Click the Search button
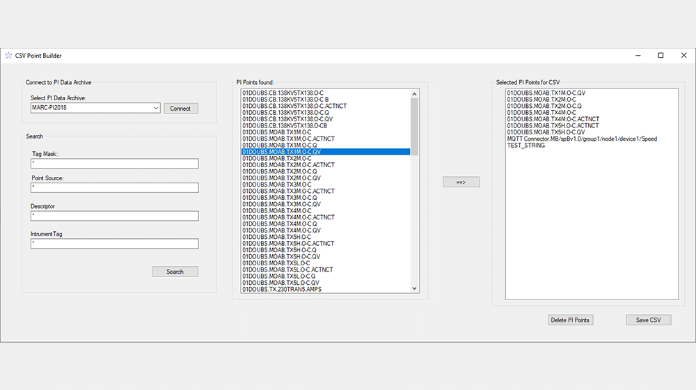The height and width of the screenshot is (390, 696). point(175,272)
